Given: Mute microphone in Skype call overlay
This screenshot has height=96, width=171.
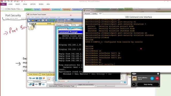Looking at the screenshot, I should 152,78.
